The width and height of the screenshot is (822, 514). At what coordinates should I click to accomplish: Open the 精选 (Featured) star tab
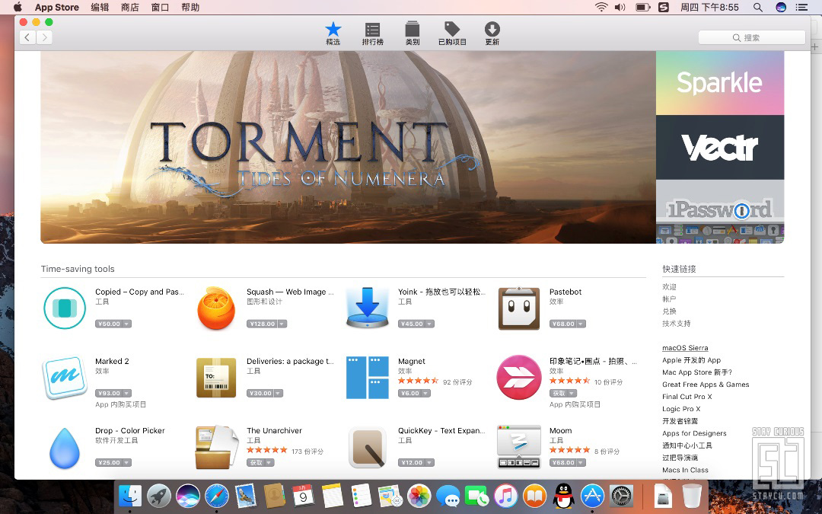coord(333,34)
